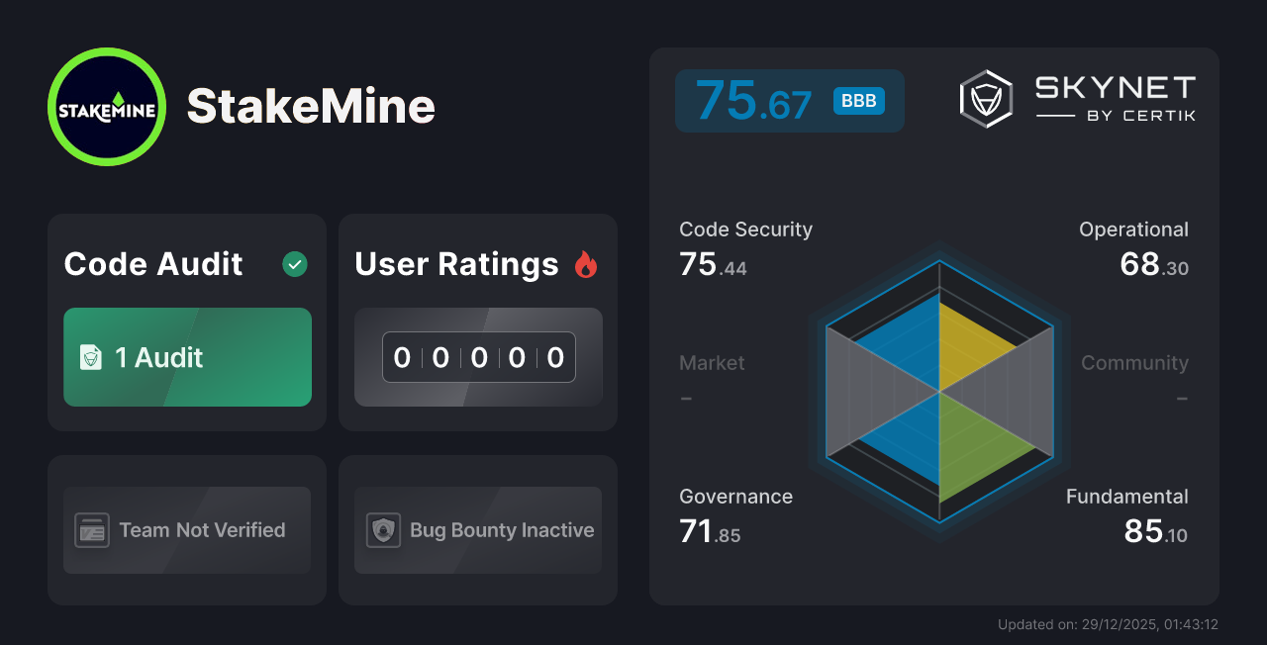This screenshot has width=1267, height=645.
Task: Open the 1 Audit report
Action: pyautogui.click(x=187, y=357)
